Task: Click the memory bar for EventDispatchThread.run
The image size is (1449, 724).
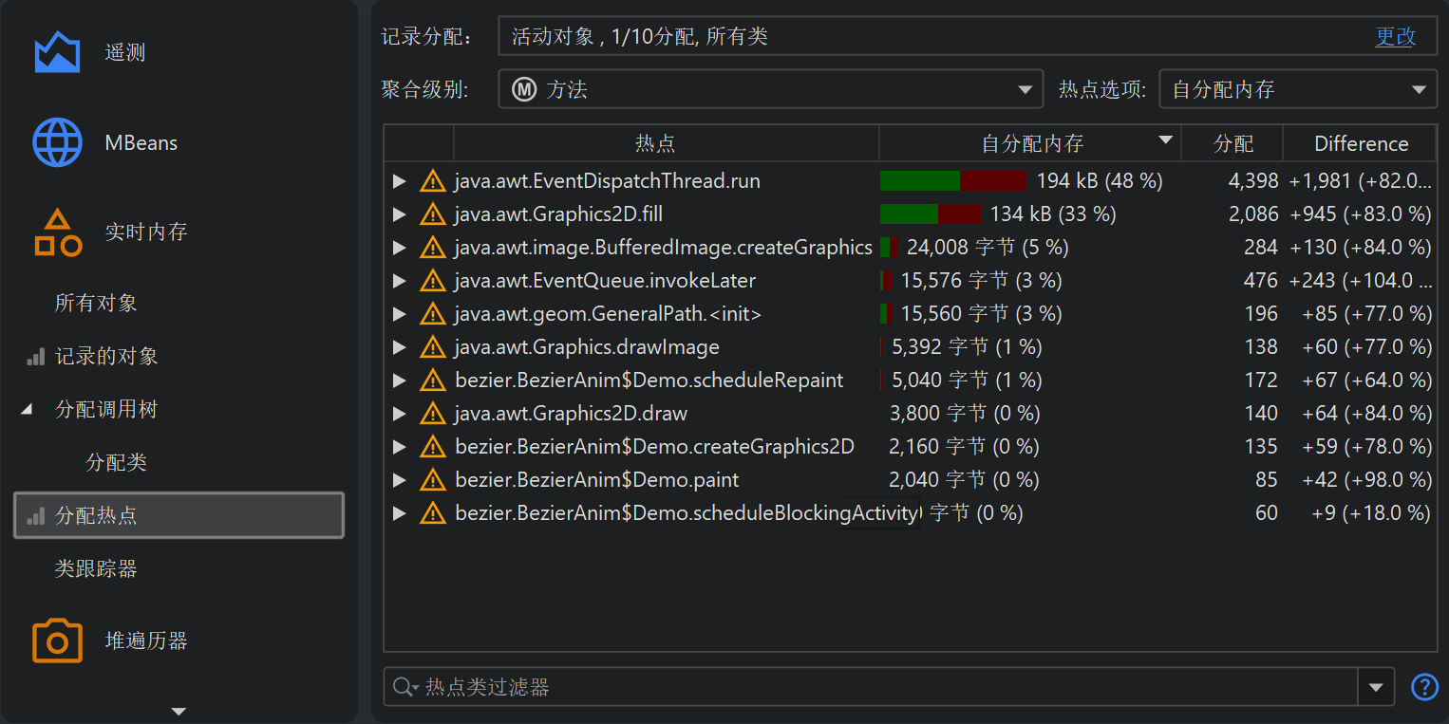Action: [952, 181]
